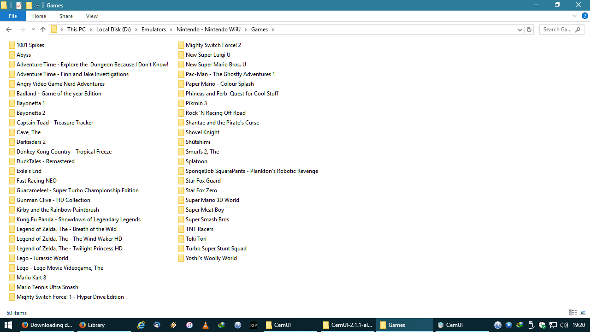Select 'Super Smash Bros' folder name

207,219
